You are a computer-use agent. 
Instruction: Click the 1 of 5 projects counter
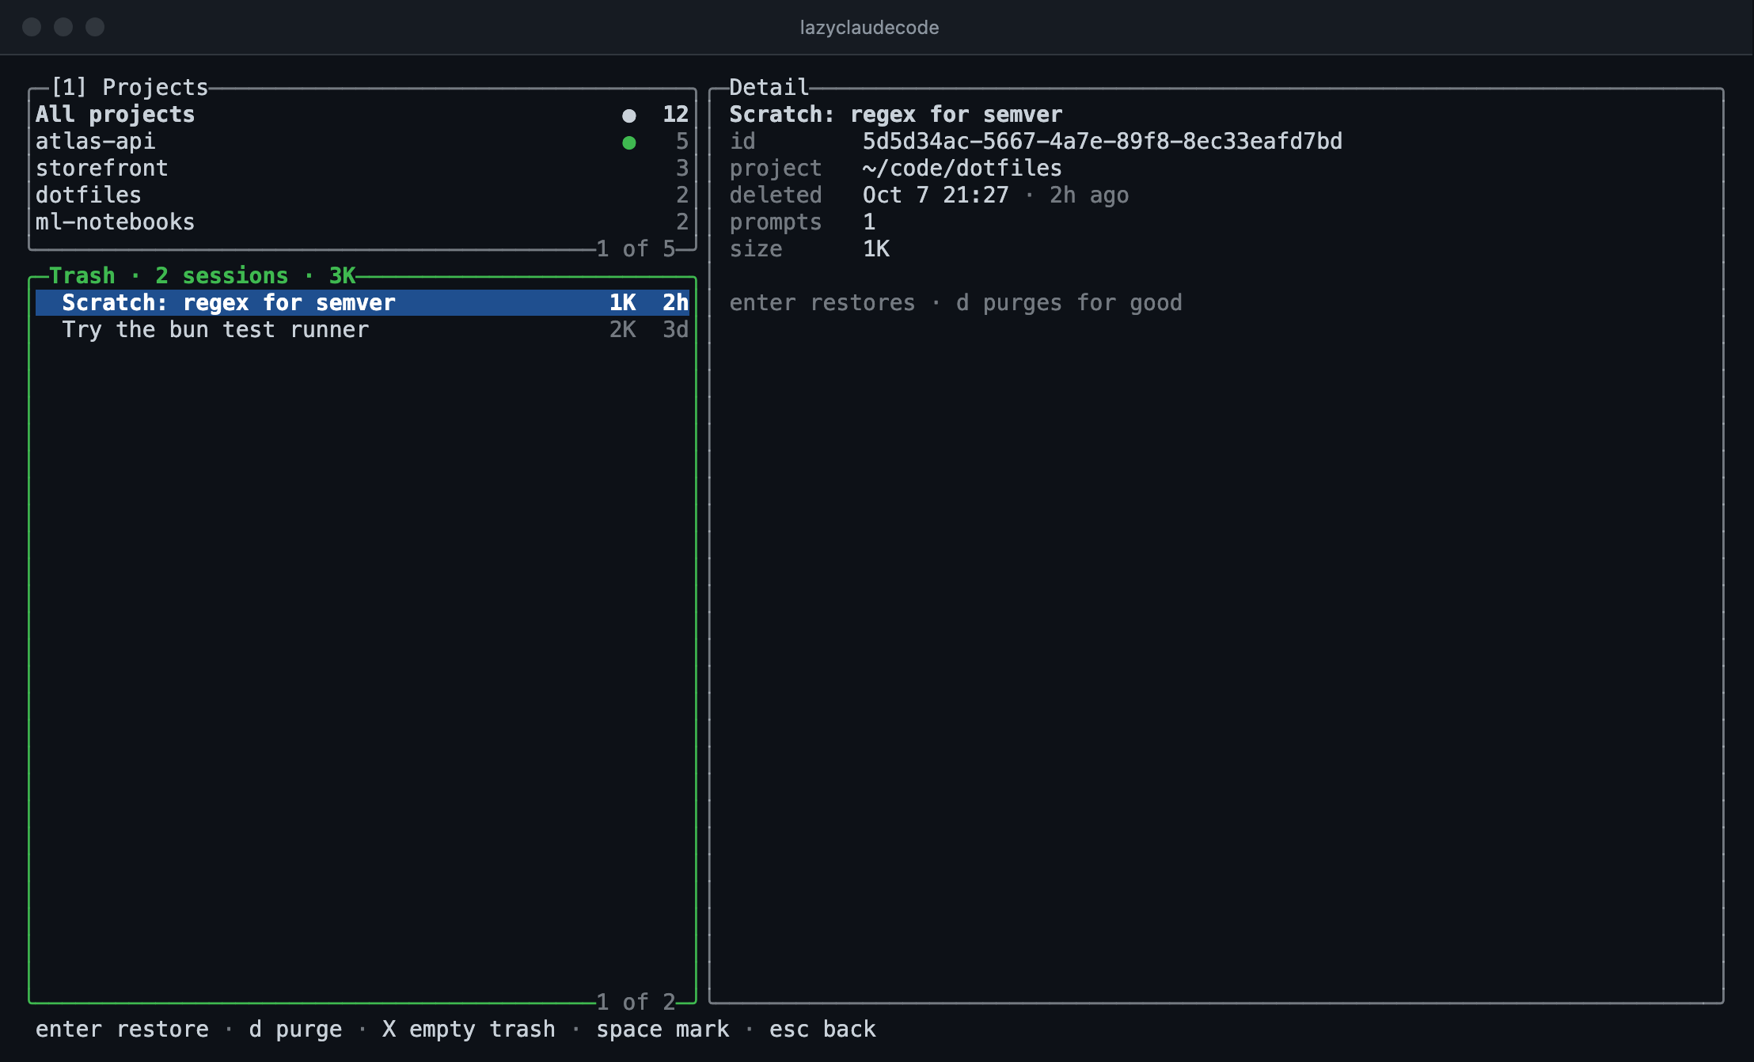tap(636, 249)
